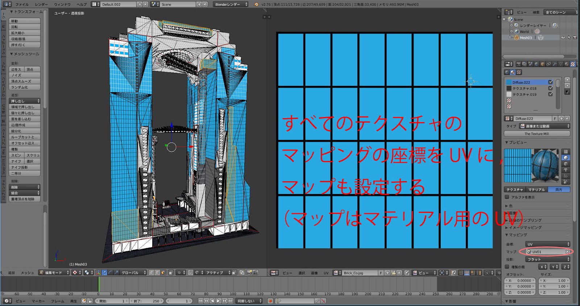Viewport: 580px width, 306px height.
Task: Expand the イメージマッピング panel
Action: (x=525, y=228)
